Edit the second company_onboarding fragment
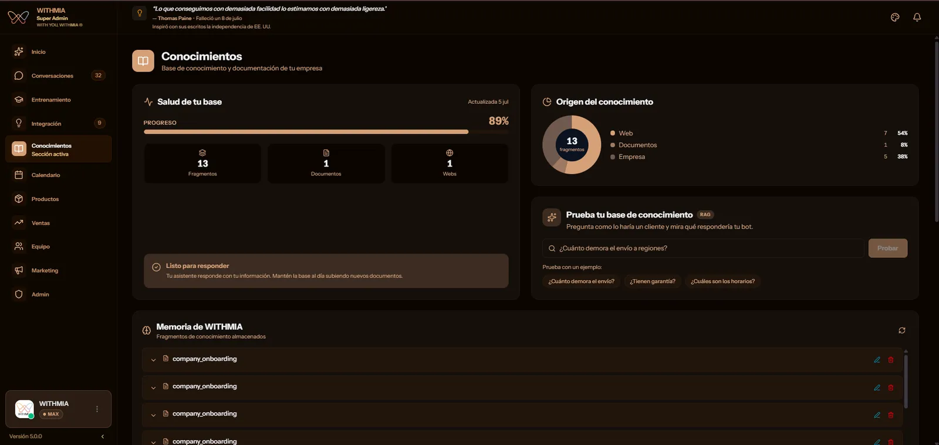 click(x=877, y=388)
